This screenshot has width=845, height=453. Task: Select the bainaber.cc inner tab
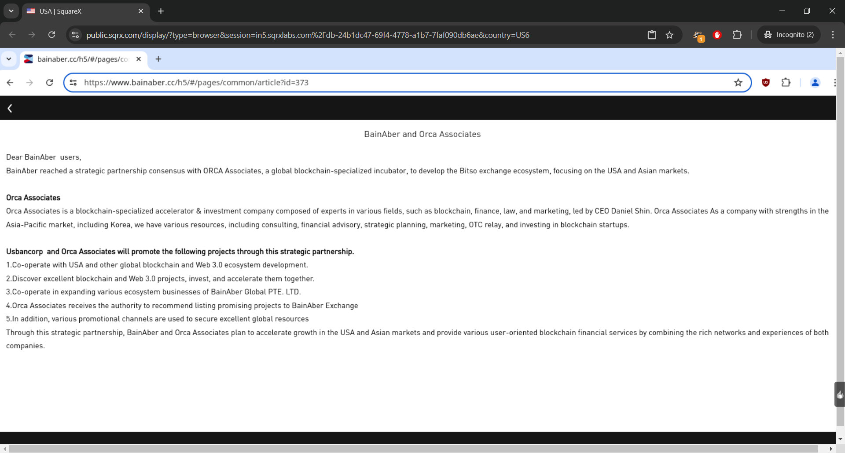(x=82, y=59)
